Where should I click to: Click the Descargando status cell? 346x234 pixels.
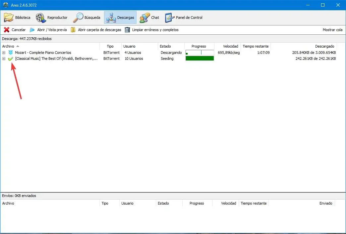coord(171,53)
